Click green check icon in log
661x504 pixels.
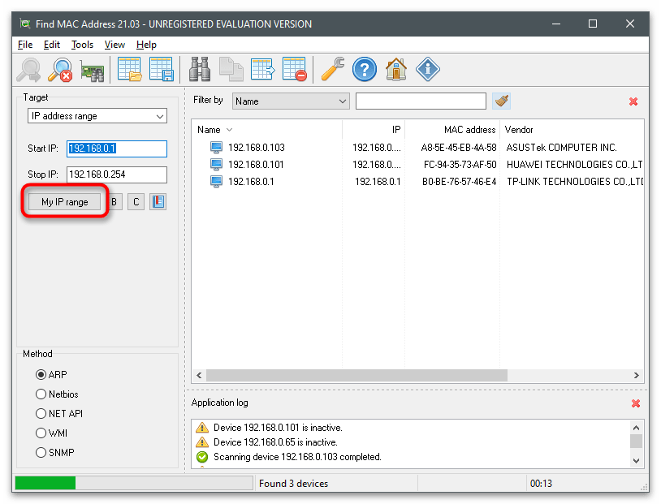(202, 457)
